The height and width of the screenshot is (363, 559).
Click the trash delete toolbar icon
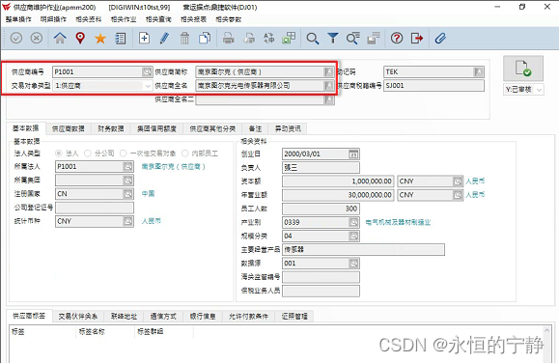[184, 38]
